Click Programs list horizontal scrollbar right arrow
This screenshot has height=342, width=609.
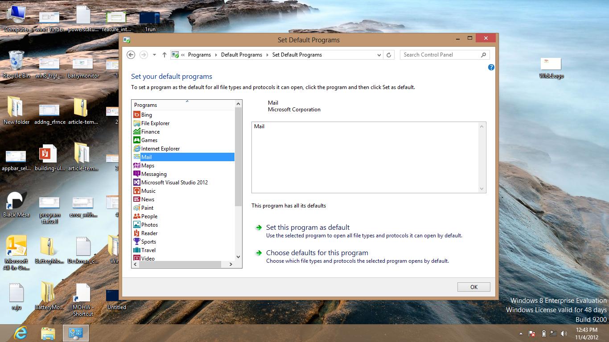click(x=231, y=265)
